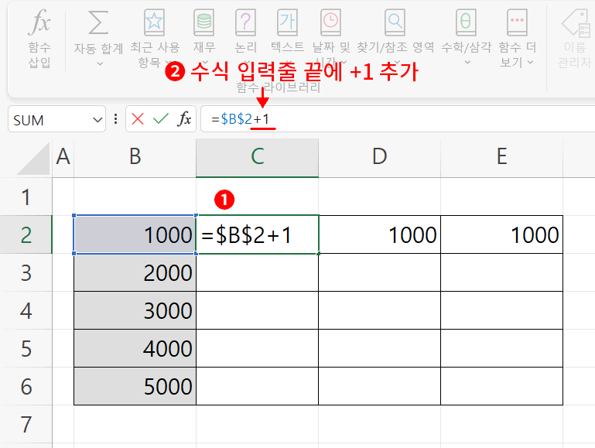Click cell E2 containing 1000
Screen dimensions: 595x448
[501, 234]
